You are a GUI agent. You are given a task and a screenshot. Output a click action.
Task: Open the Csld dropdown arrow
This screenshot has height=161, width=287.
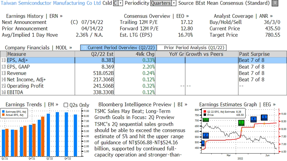tap(121, 3)
